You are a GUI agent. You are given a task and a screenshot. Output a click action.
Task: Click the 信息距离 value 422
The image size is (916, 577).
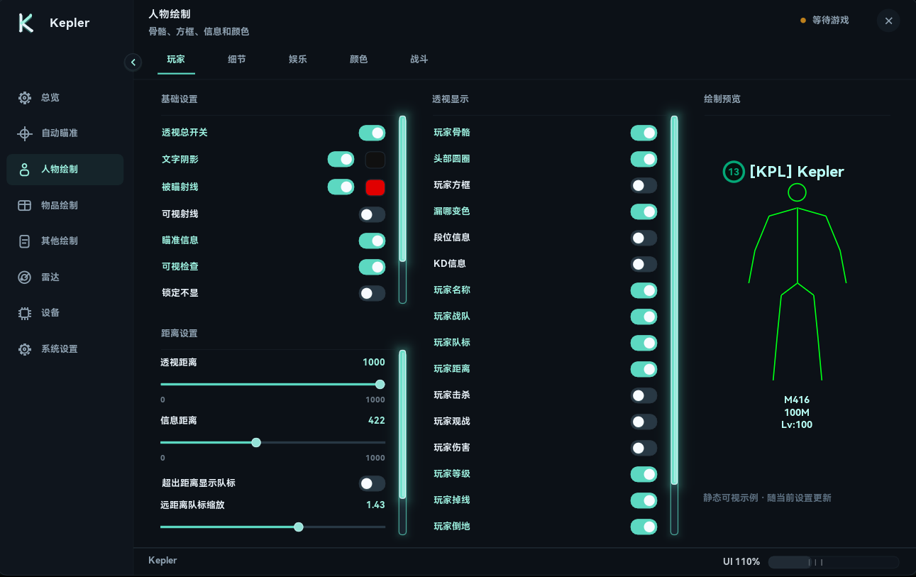[377, 421]
